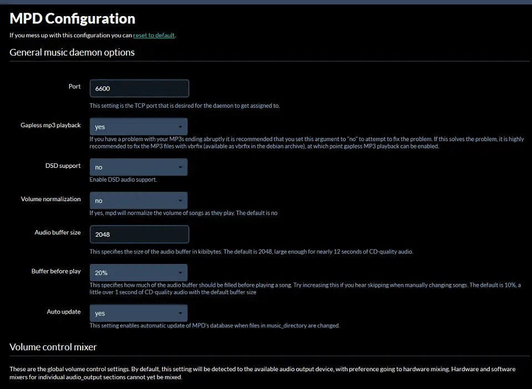
Task: Click the Audio buffer size label
Action: [x=58, y=232]
